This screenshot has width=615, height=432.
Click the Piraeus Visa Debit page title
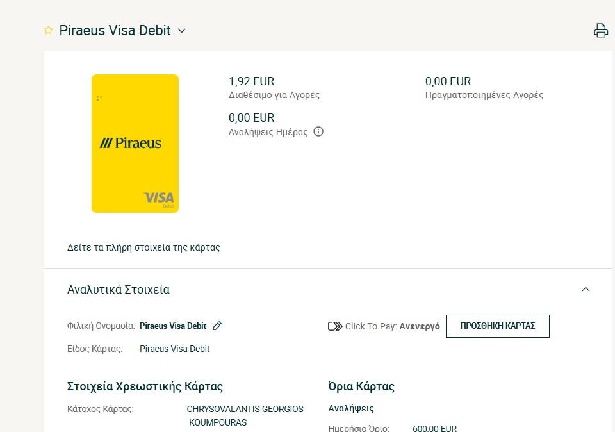click(x=115, y=31)
